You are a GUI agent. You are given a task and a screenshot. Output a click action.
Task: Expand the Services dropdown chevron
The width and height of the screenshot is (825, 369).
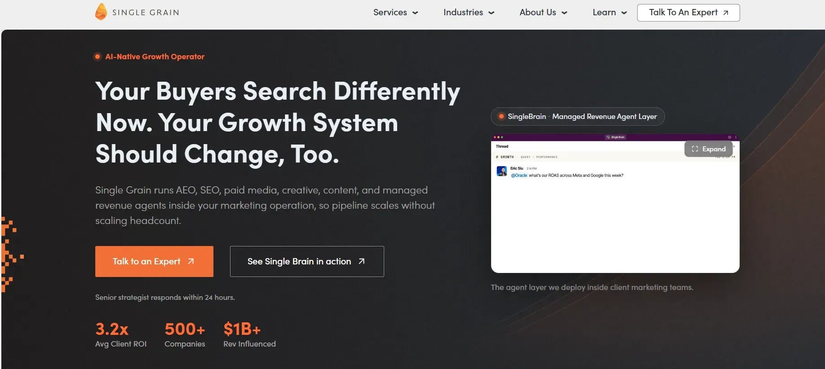[415, 13]
